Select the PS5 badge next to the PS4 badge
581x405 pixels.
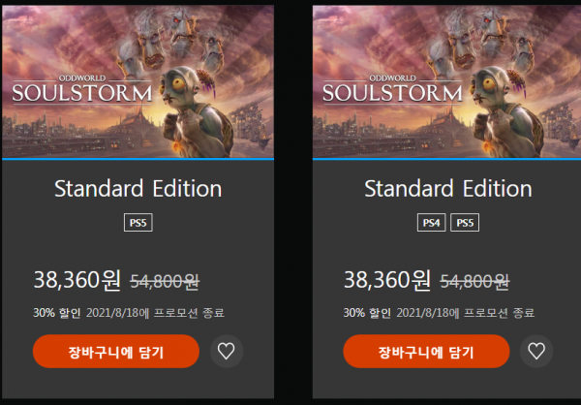point(465,223)
